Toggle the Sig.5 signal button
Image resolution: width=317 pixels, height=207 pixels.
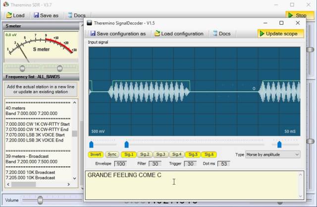click(192, 154)
